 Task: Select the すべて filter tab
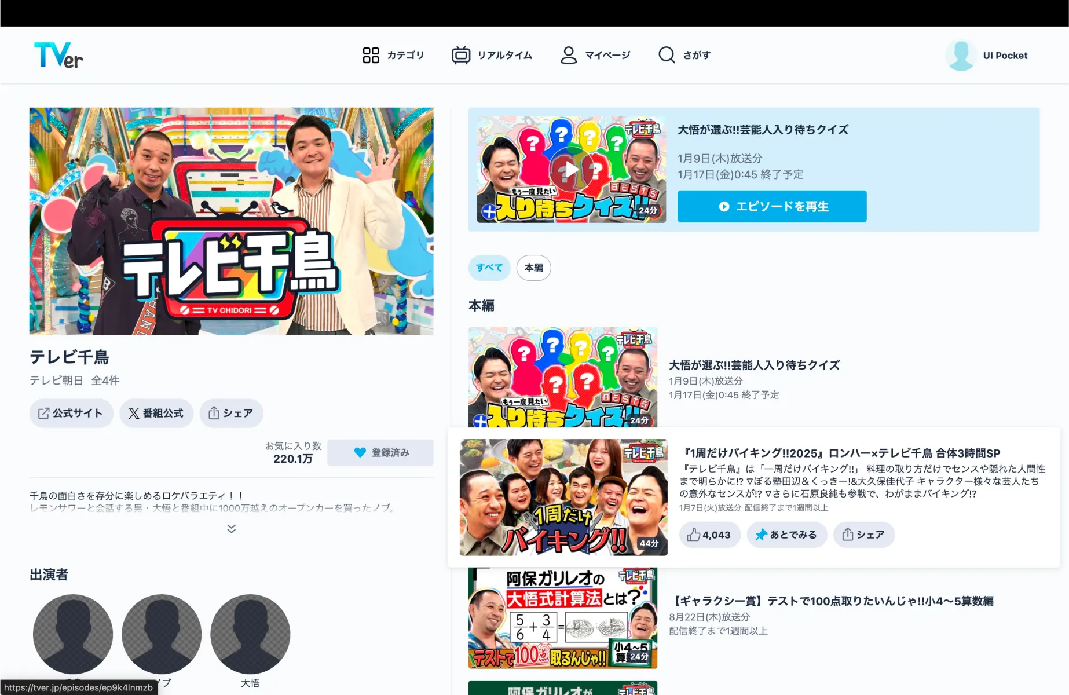pyautogui.click(x=489, y=268)
